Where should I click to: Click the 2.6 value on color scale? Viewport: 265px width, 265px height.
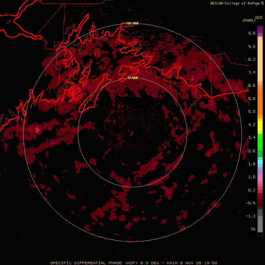(x=252, y=151)
